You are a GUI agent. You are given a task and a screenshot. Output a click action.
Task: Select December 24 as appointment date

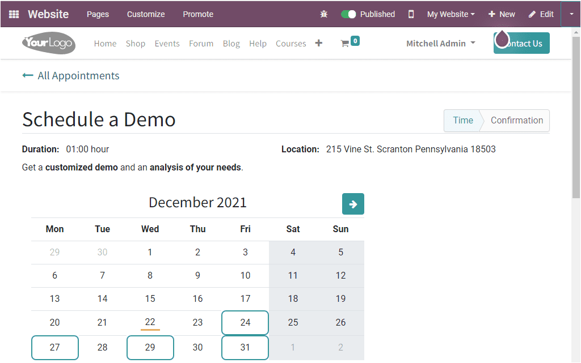tap(245, 322)
